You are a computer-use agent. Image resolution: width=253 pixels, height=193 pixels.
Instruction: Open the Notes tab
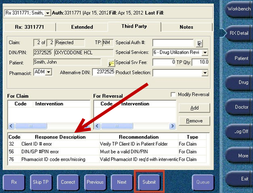pyautogui.click(x=186, y=27)
